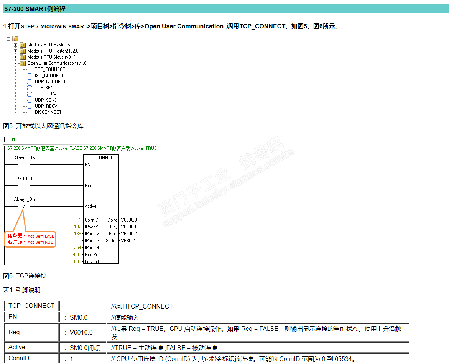Click the TCP_RECV instruction block icon
This screenshot has height=363, width=449.
tap(30, 94)
